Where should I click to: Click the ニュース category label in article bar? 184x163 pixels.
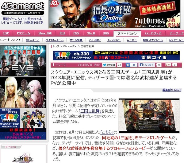click(x=60, y=65)
